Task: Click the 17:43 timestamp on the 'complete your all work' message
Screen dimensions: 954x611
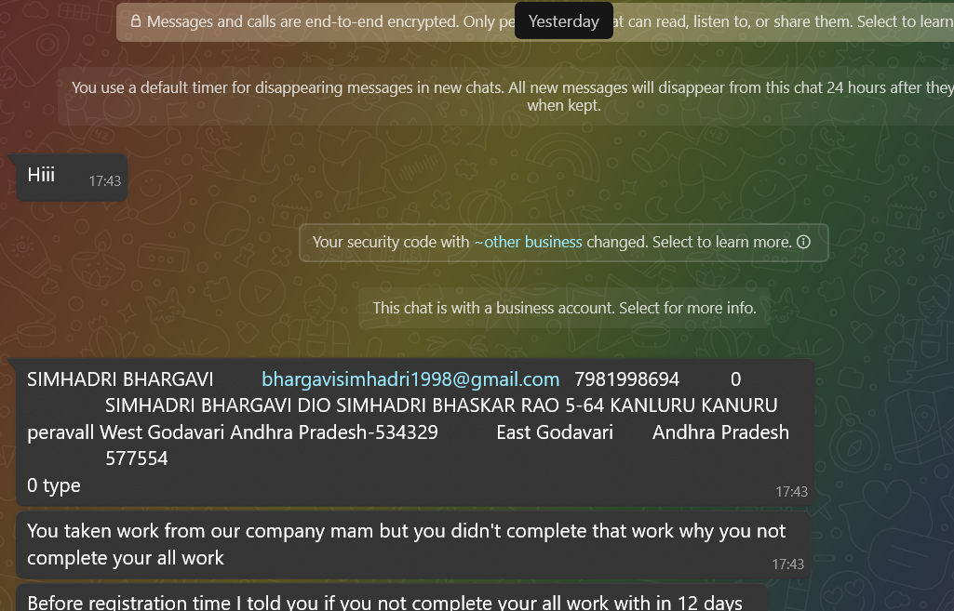Action: point(788,565)
